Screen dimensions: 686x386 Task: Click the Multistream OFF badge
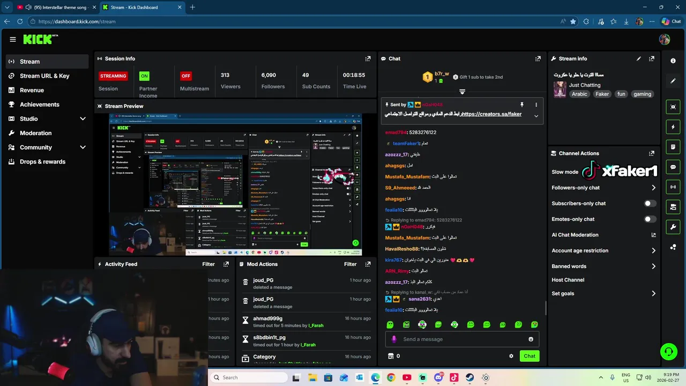(186, 76)
